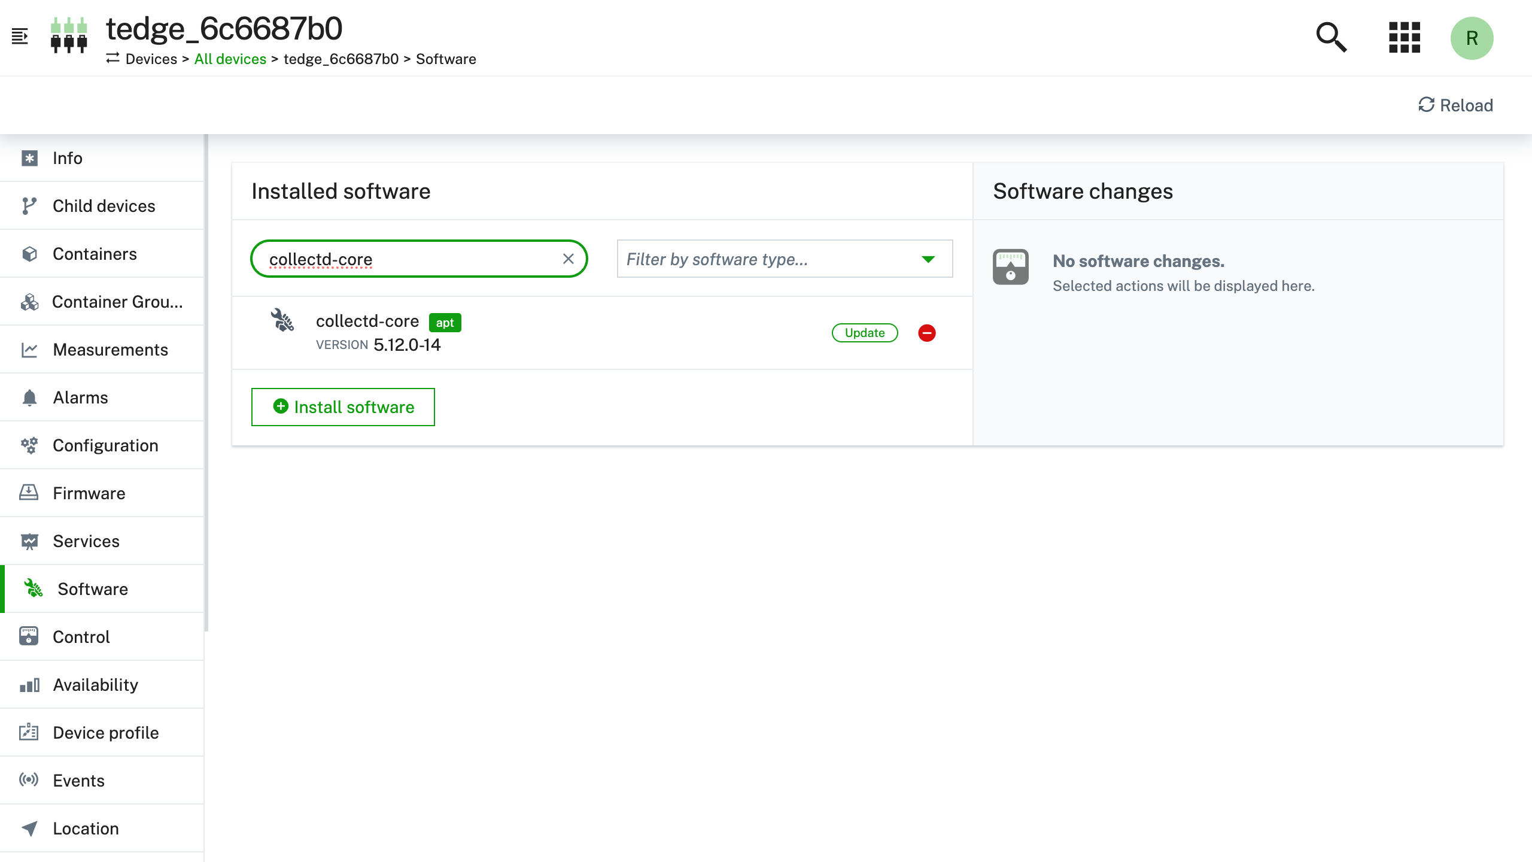1532x862 pixels.
Task: Click Update for collectd-core
Action: (865, 333)
